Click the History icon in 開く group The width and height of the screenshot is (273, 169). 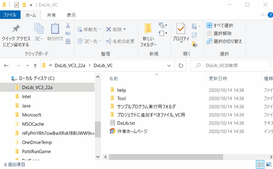pyautogui.click(x=194, y=44)
